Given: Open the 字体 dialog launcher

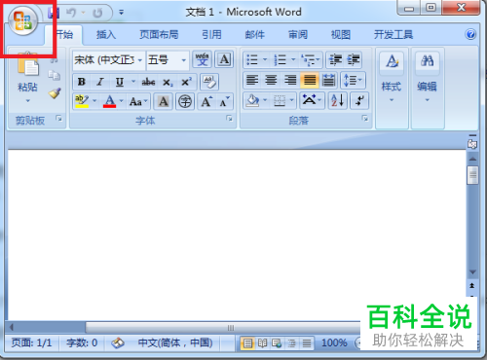Looking at the screenshot, I should click(230, 119).
